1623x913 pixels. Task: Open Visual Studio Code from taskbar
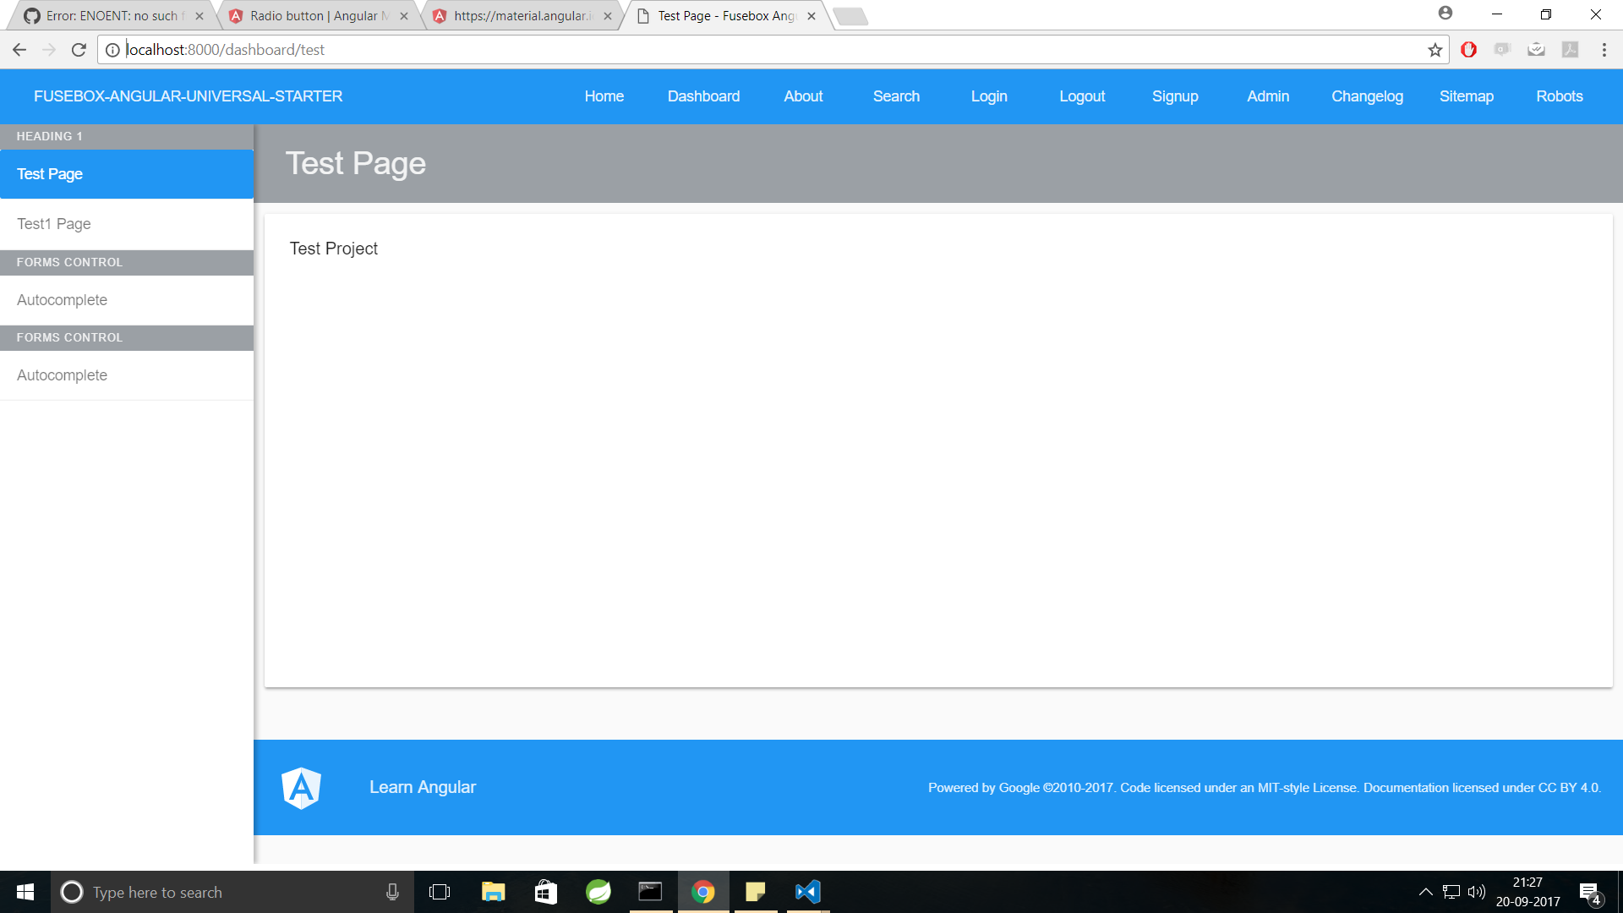(x=807, y=892)
